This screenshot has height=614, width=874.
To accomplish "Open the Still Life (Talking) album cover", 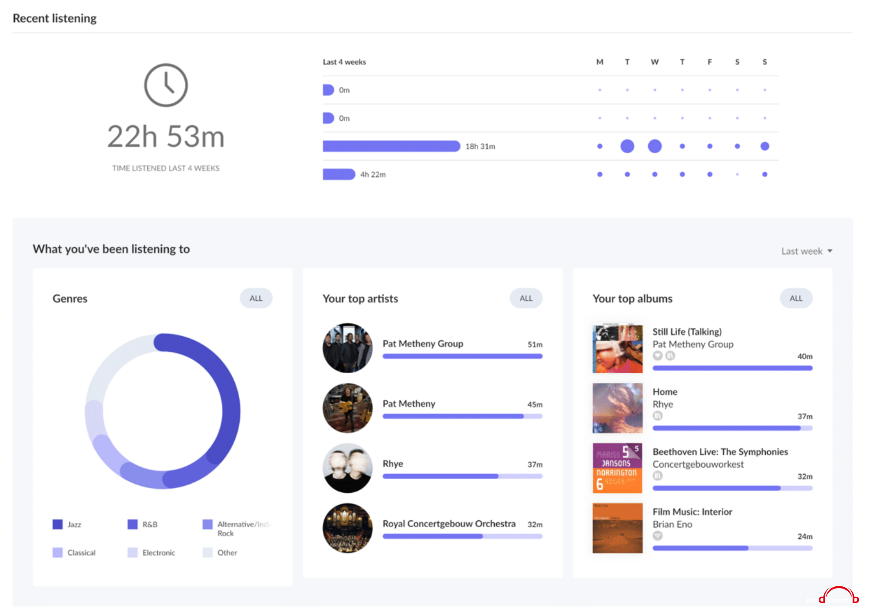I will (x=617, y=348).
